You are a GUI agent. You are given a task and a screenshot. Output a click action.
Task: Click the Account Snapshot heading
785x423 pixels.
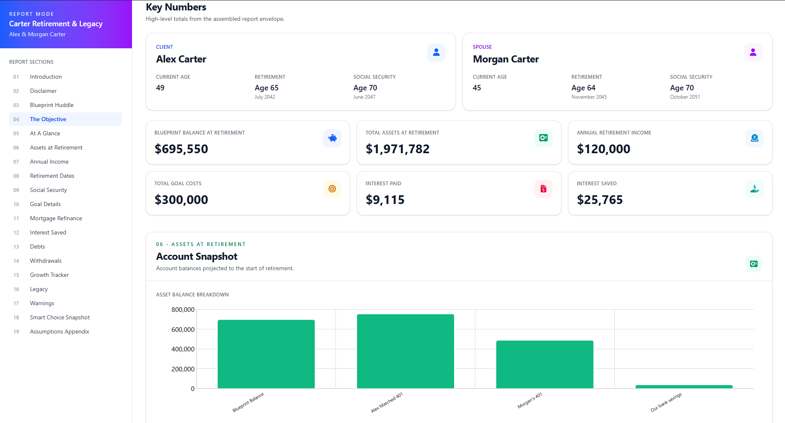(197, 256)
